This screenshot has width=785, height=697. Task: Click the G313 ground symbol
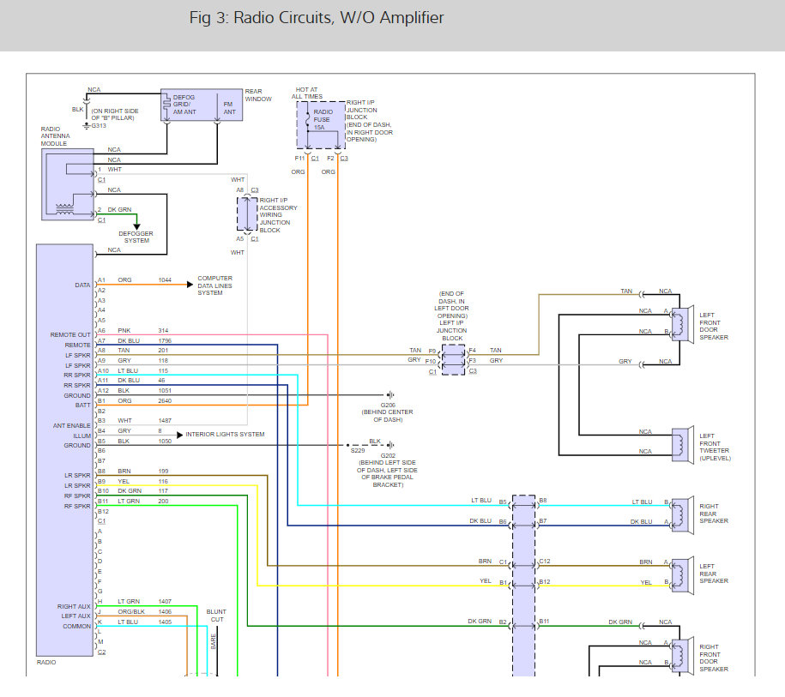point(86,125)
